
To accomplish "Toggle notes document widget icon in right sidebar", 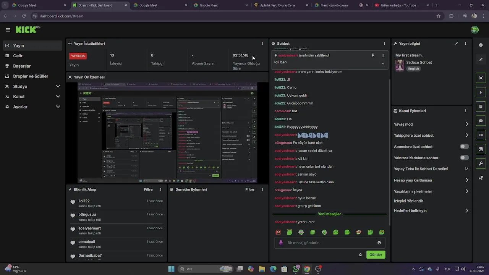I will pyautogui.click(x=481, y=106).
